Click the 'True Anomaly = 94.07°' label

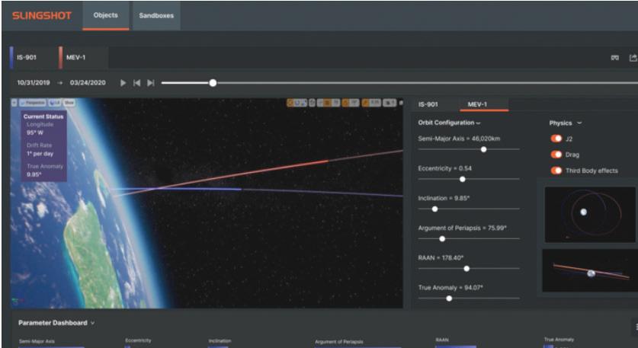(450, 287)
